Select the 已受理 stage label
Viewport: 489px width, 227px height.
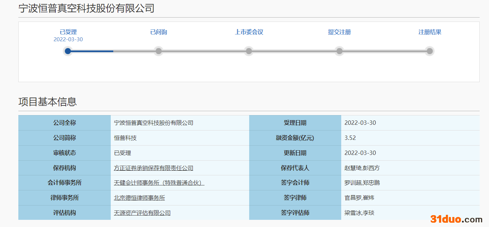[68, 32]
